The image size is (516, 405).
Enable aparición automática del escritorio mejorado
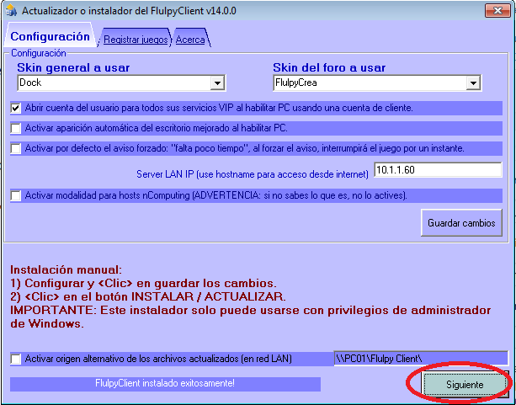15,128
